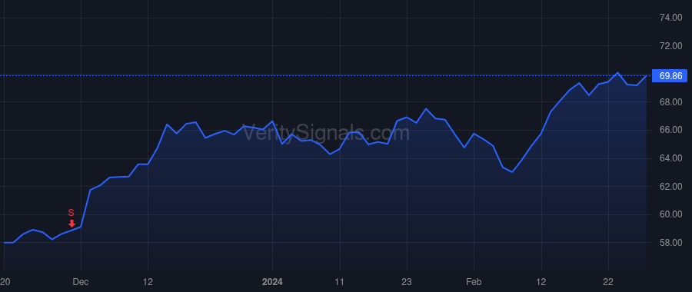Screen dimensions: 692x292
Task: Click the 23 date axis label
Action: tap(407, 282)
